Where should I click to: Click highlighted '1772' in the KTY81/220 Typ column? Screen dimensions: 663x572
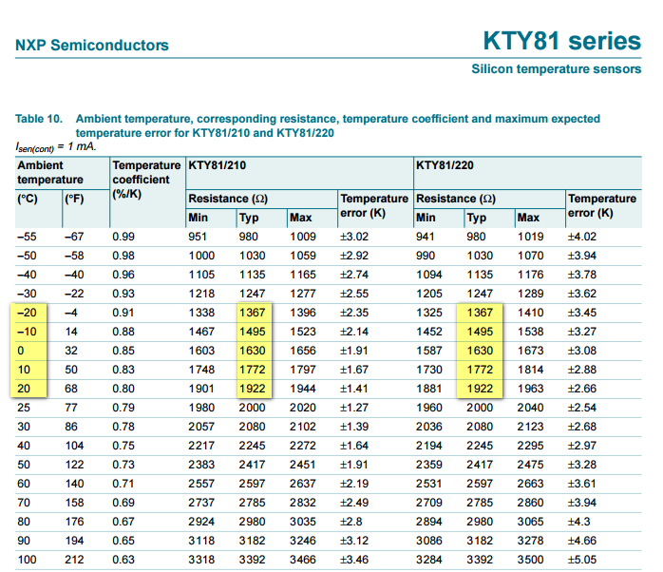click(x=480, y=371)
